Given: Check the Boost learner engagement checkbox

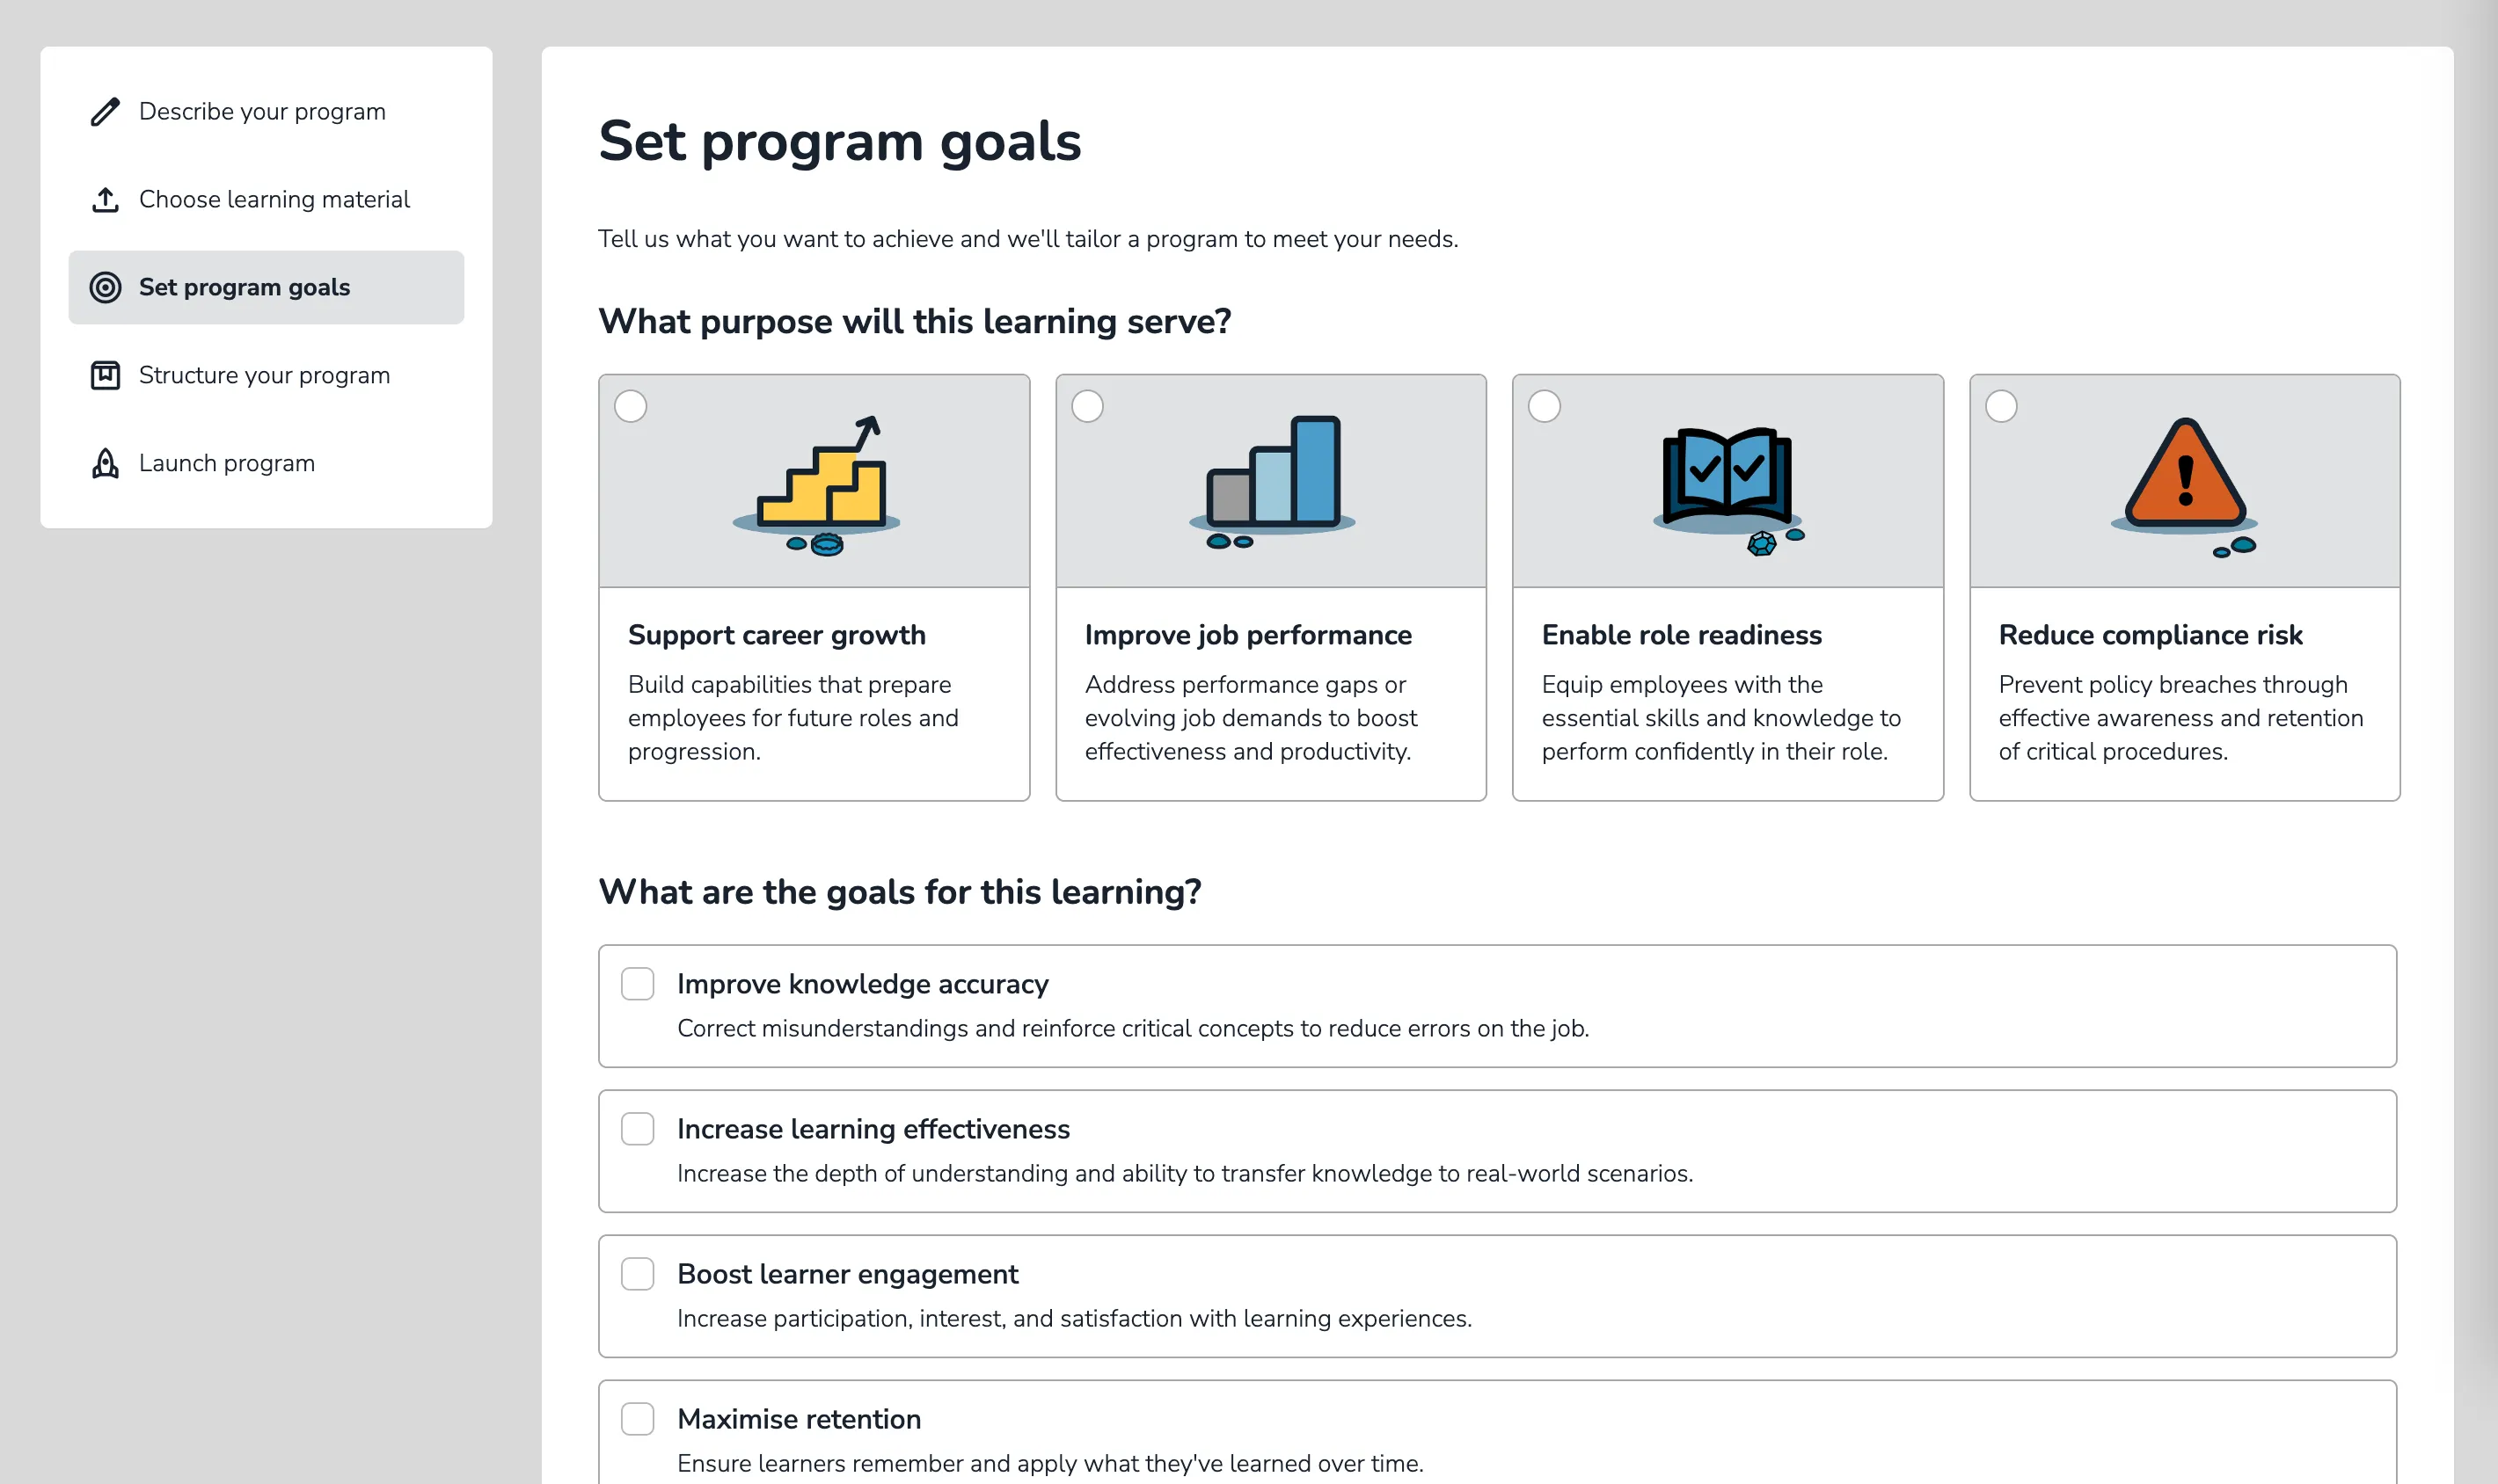Looking at the screenshot, I should pos(638,1274).
